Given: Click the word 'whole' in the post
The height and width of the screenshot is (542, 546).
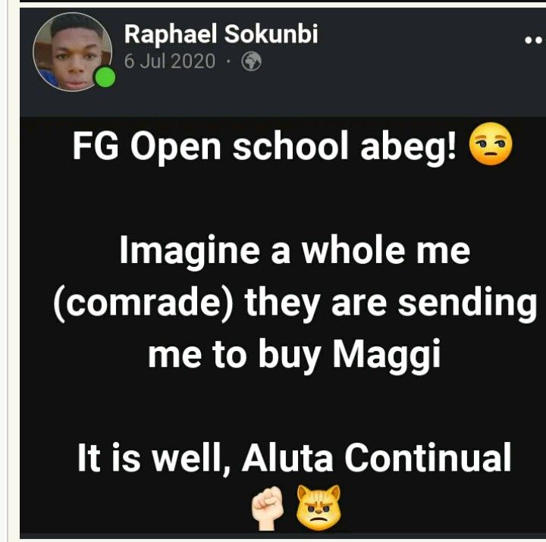Looking at the screenshot, I should (353, 249).
